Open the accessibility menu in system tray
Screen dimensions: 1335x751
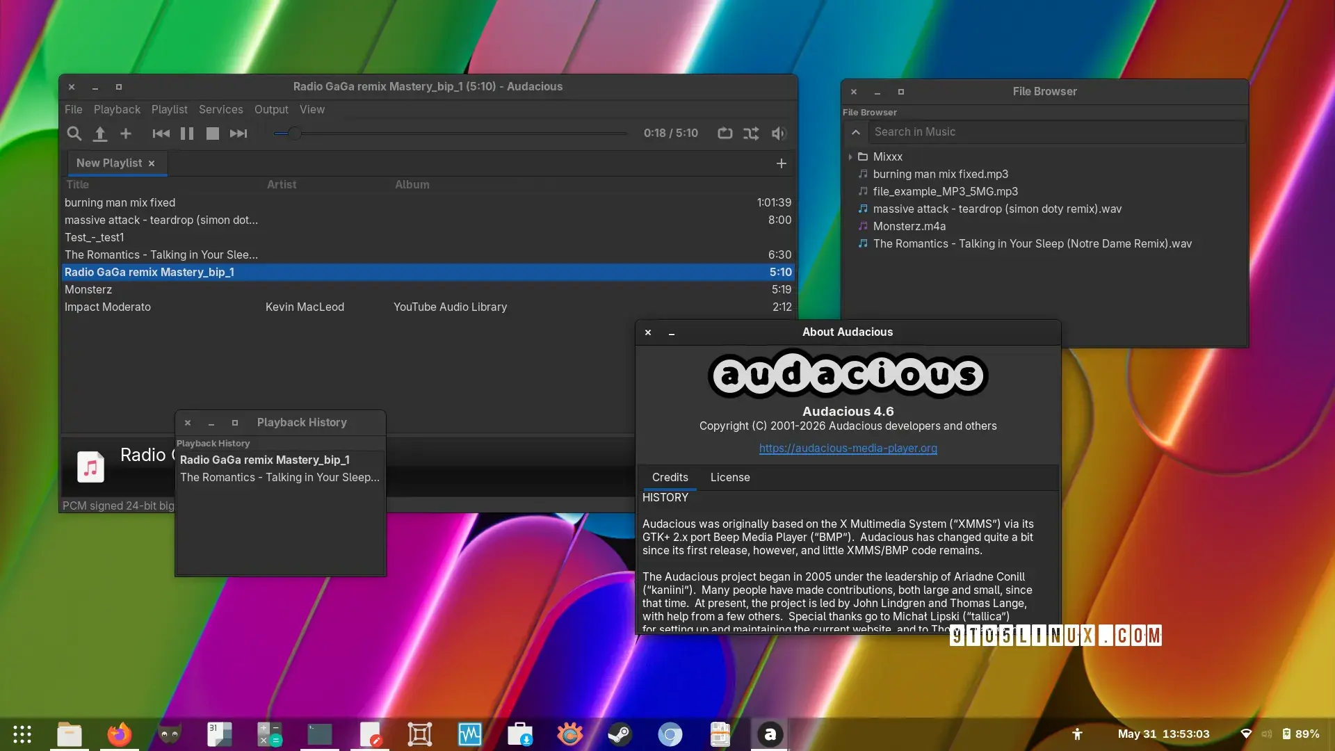pos(1077,734)
